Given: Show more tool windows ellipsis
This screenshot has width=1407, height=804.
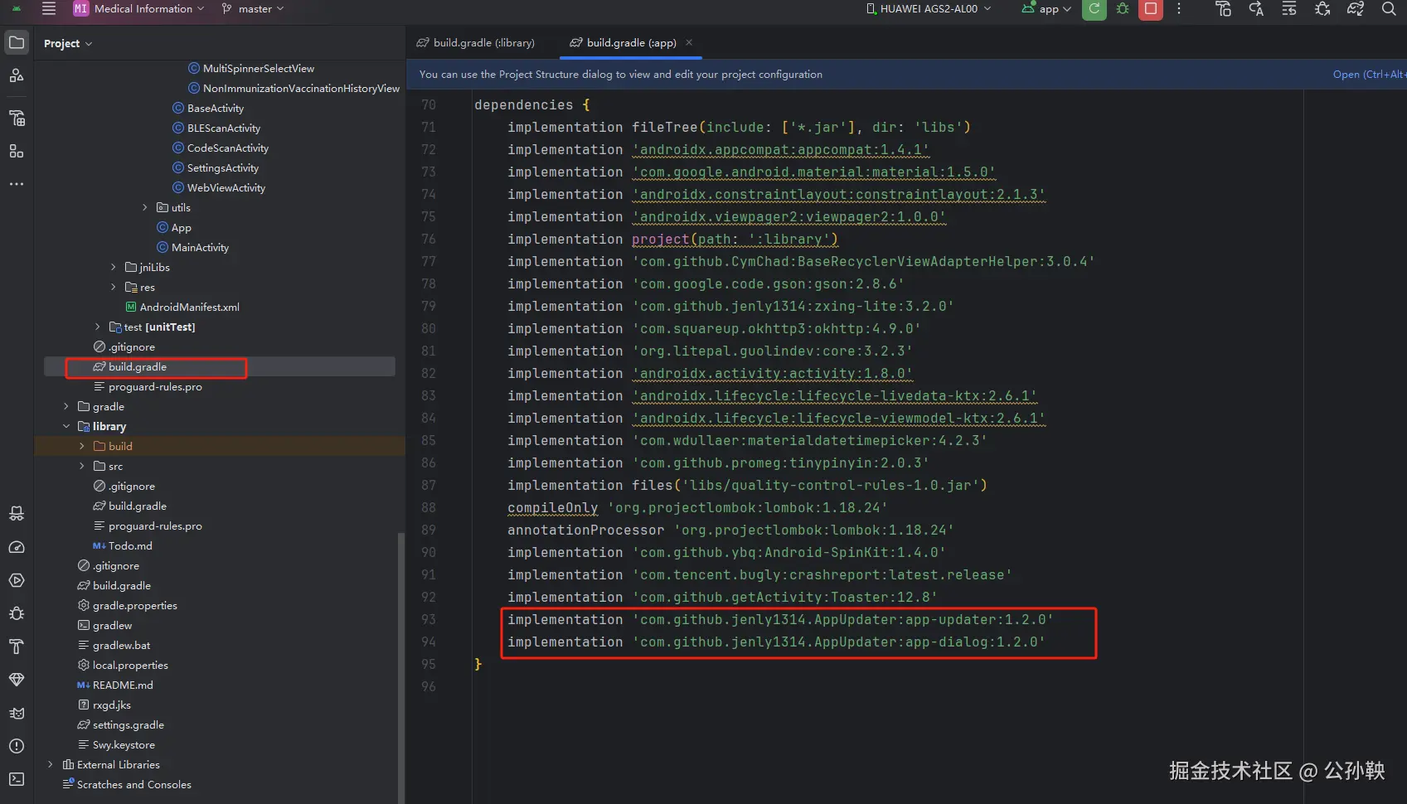Looking at the screenshot, I should (x=17, y=184).
